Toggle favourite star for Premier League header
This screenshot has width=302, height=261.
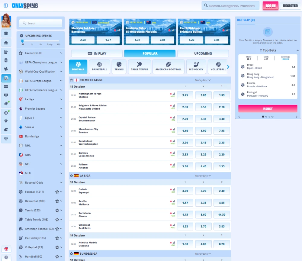(x=72, y=80)
